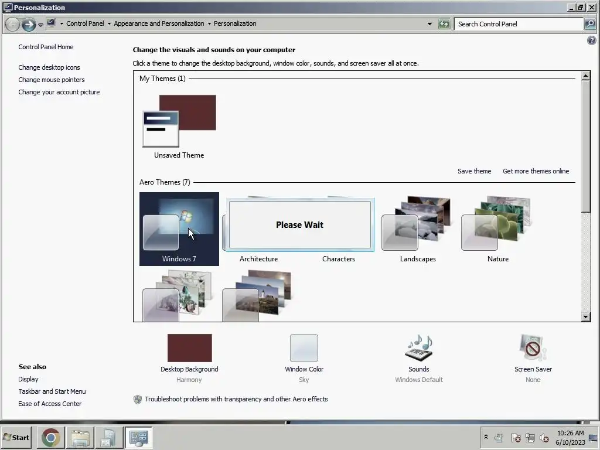600x450 pixels.
Task: Click the first system tray device icon
Action: pyautogui.click(x=498, y=437)
